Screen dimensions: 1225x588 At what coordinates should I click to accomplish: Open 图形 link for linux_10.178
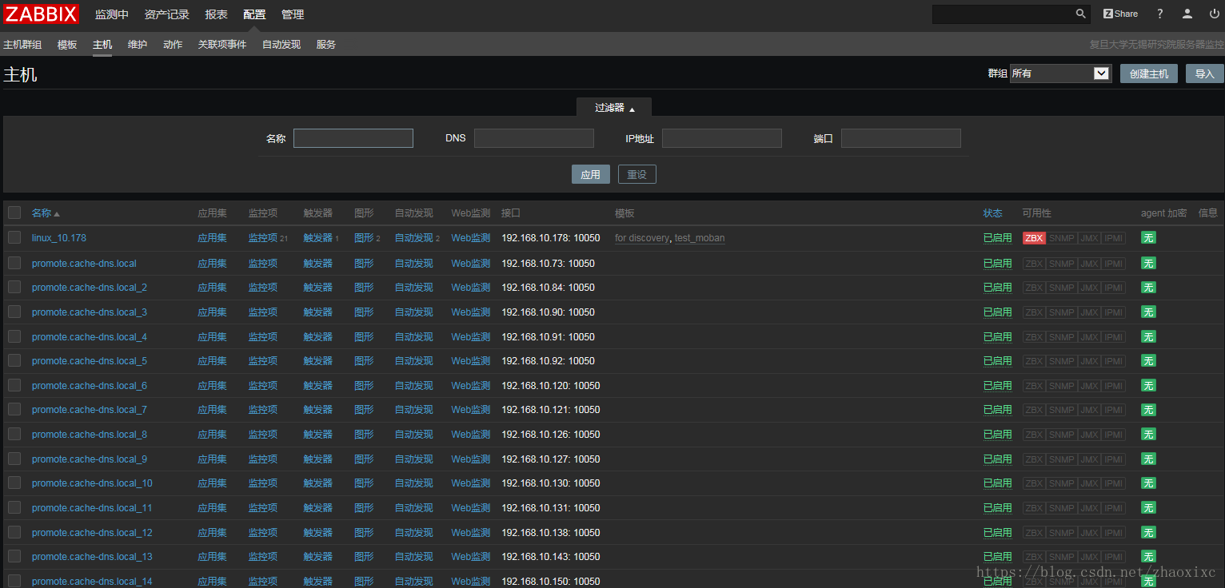(364, 238)
